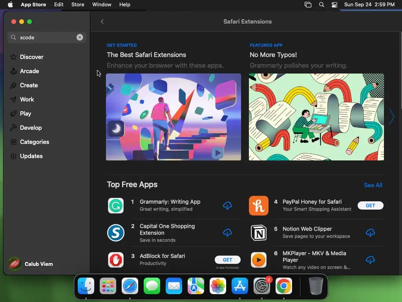Open the App Store menu
402x302 pixels.
pos(33,5)
